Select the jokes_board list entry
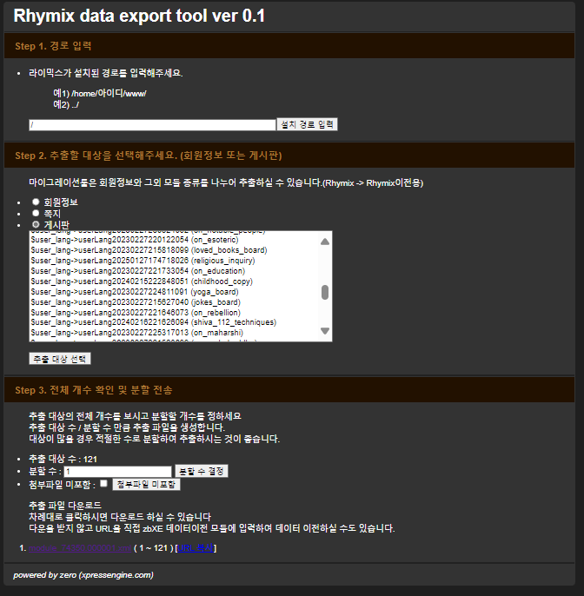 coord(176,302)
